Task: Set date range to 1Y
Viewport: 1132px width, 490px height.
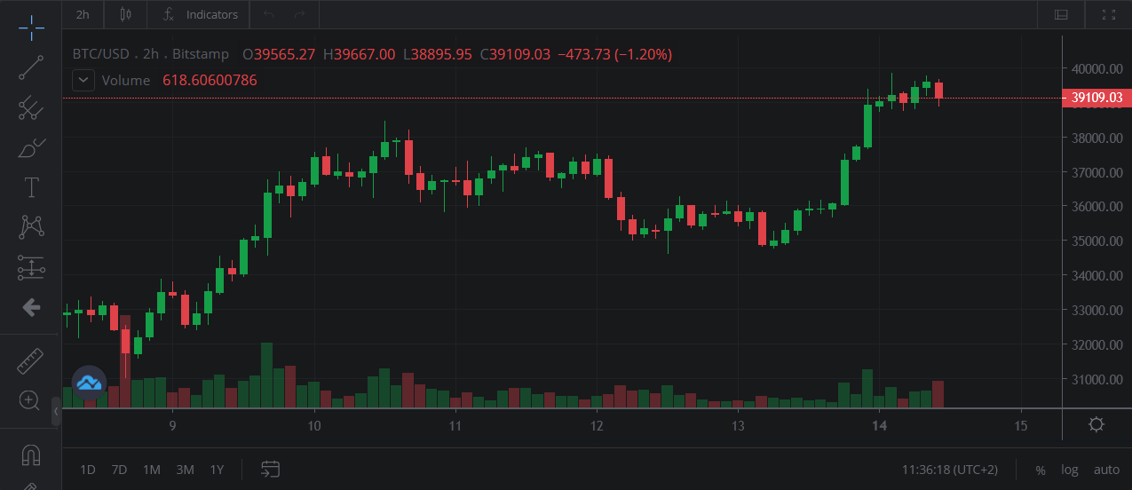Action: click(x=217, y=469)
